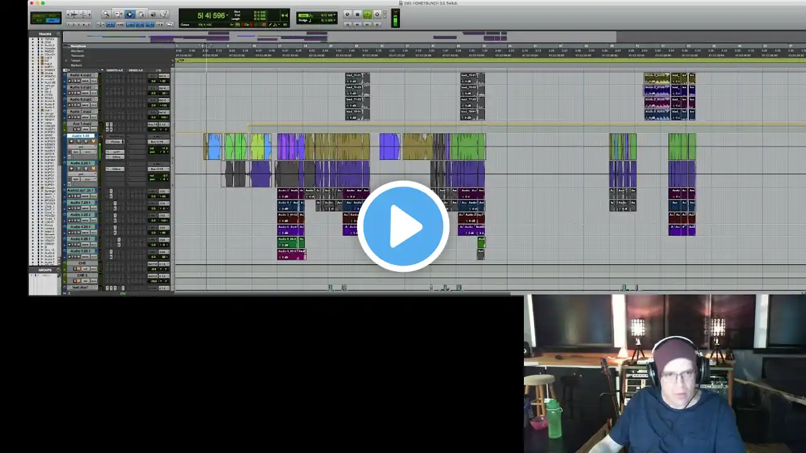Select track name Audio 4.dup2
The height and width of the screenshot is (453, 806).
coord(81,75)
